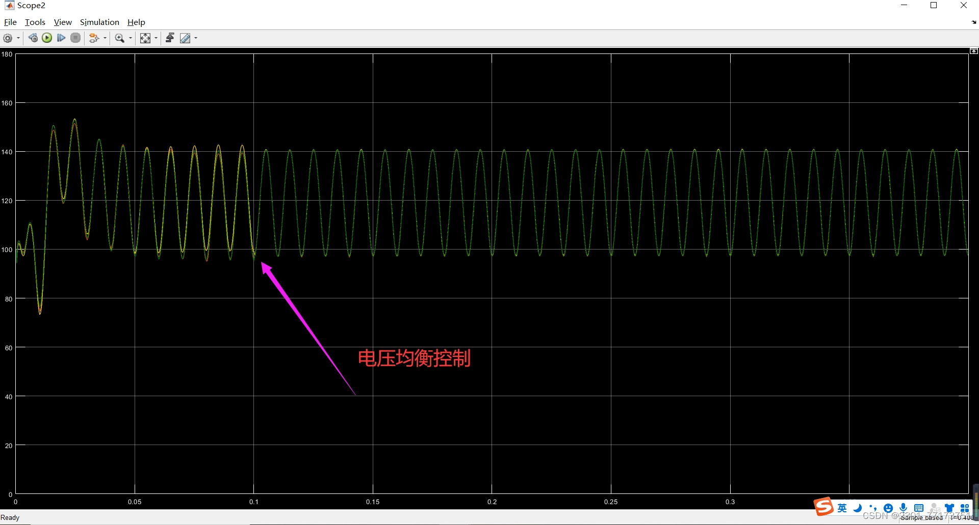Click the microphone voice input icon

[904, 508]
